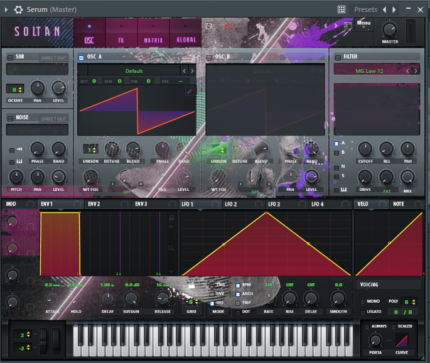Open the Presets menu in title bar
The height and width of the screenshot is (363, 430).
(x=365, y=9)
